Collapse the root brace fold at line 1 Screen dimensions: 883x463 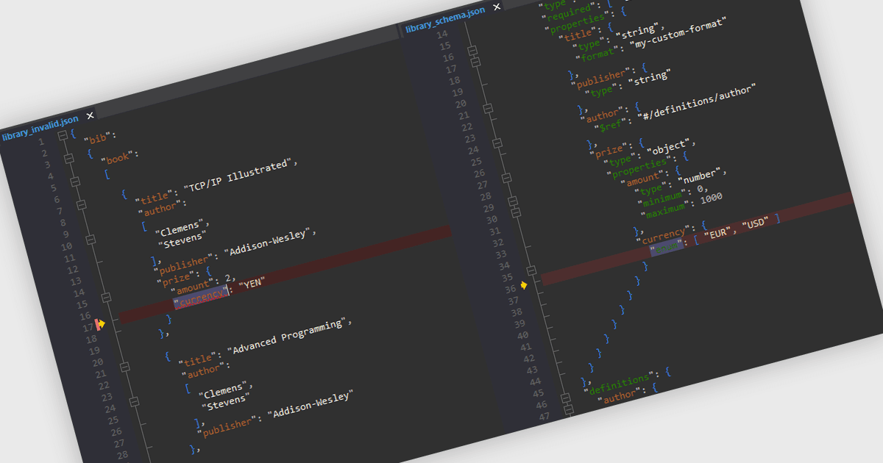tap(63, 135)
